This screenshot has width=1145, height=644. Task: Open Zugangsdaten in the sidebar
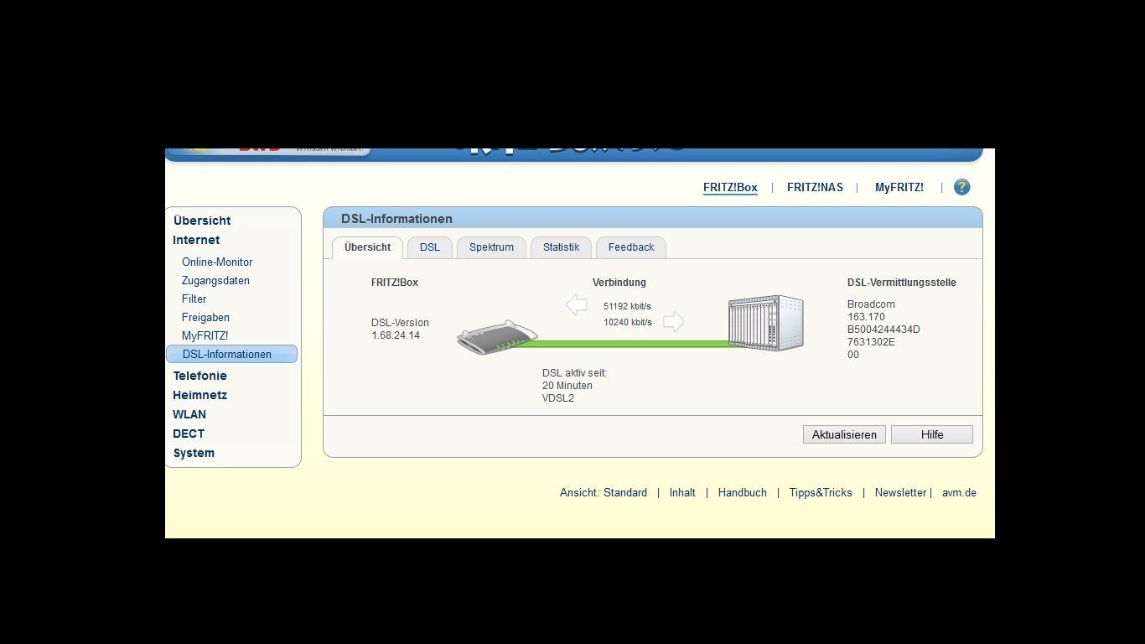215,280
